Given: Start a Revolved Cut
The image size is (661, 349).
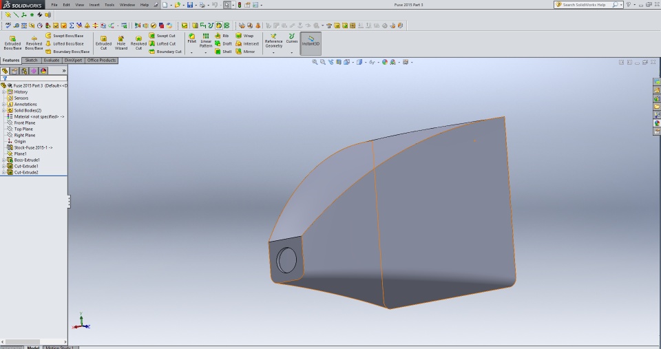Looking at the screenshot, I should 138,43.
